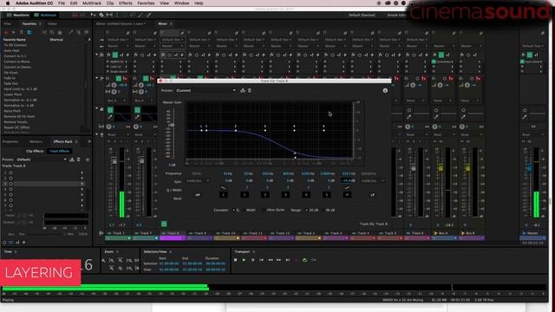Play the selected favorite

(14, 32)
